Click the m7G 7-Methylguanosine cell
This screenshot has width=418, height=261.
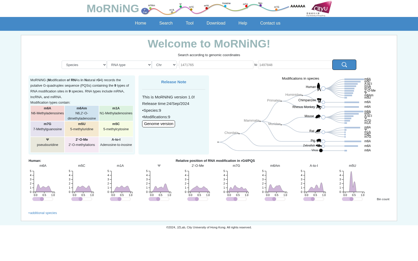click(x=48, y=129)
